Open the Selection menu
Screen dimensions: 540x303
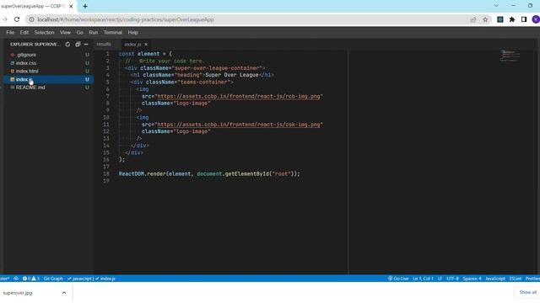point(44,32)
